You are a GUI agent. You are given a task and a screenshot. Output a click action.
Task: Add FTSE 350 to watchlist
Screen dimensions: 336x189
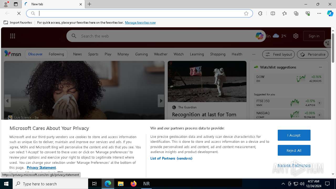point(319,103)
